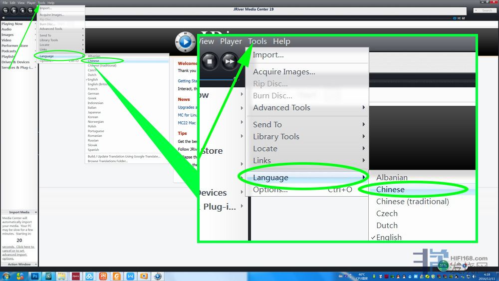Open the File menu

pos(5,3)
